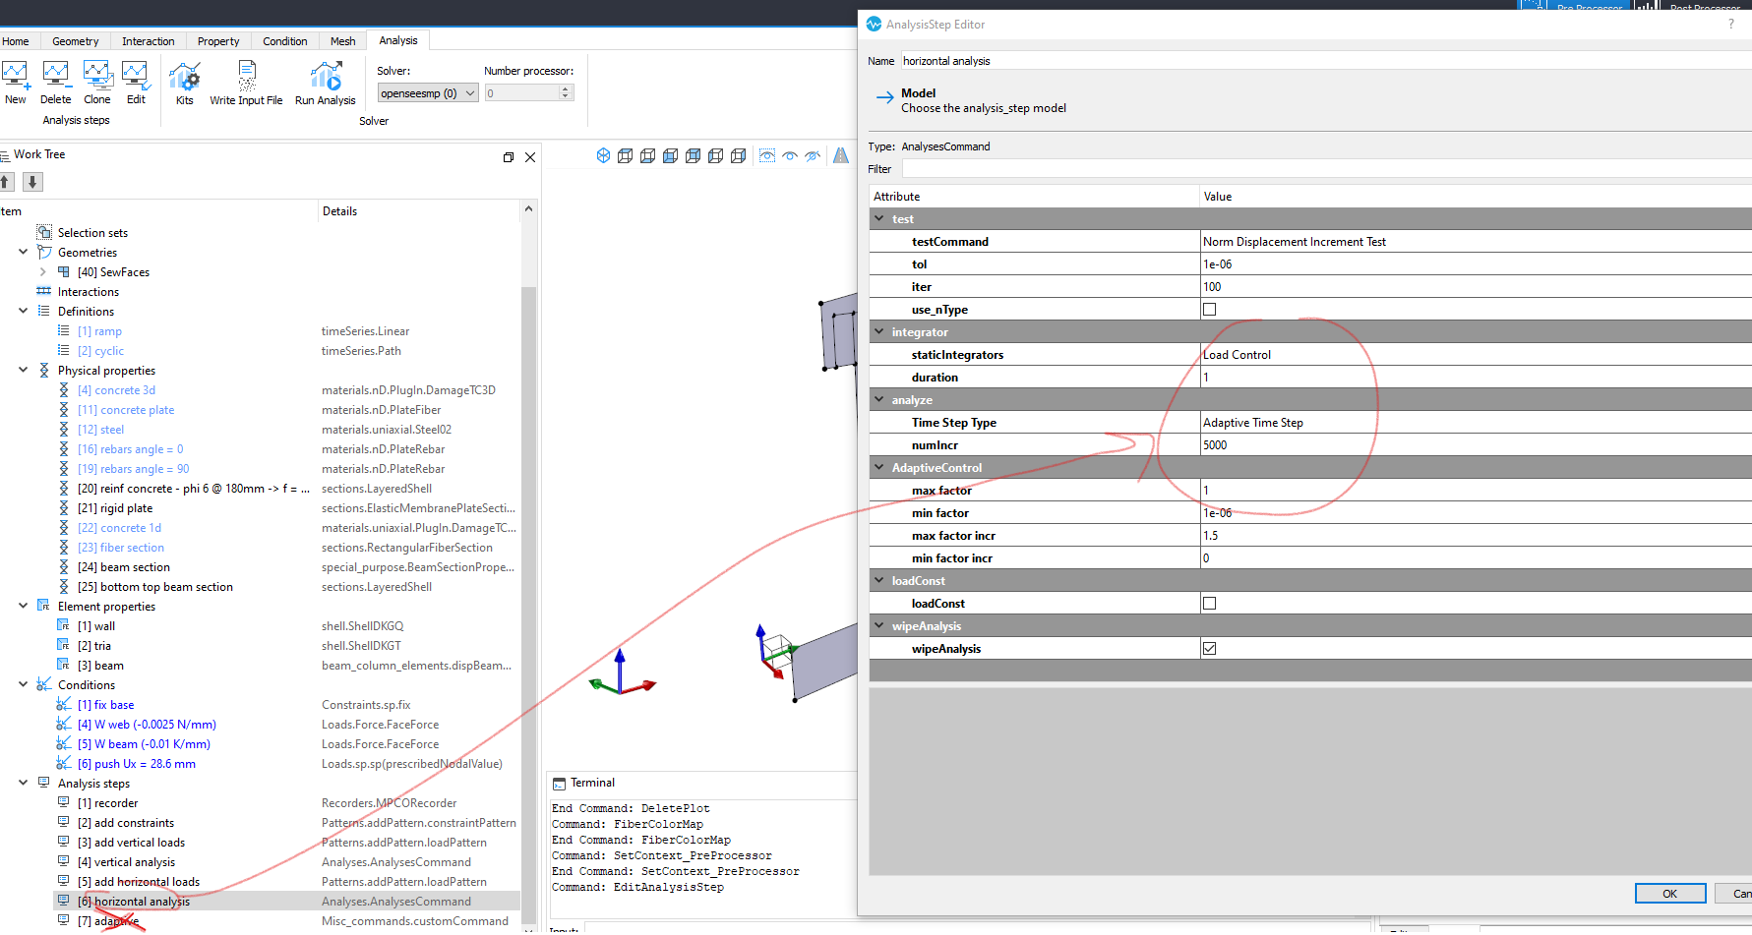Image resolution: width=1752 pixels, height=935 pixels.
Task: Click the Clone analysis step icon
Action: [x=97, y=75]
